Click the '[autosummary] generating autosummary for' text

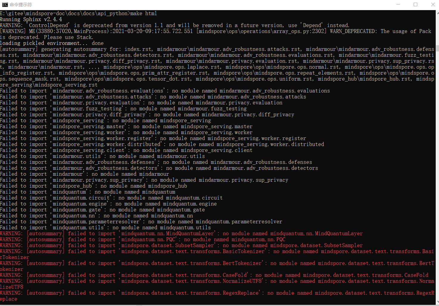[61, 49]
